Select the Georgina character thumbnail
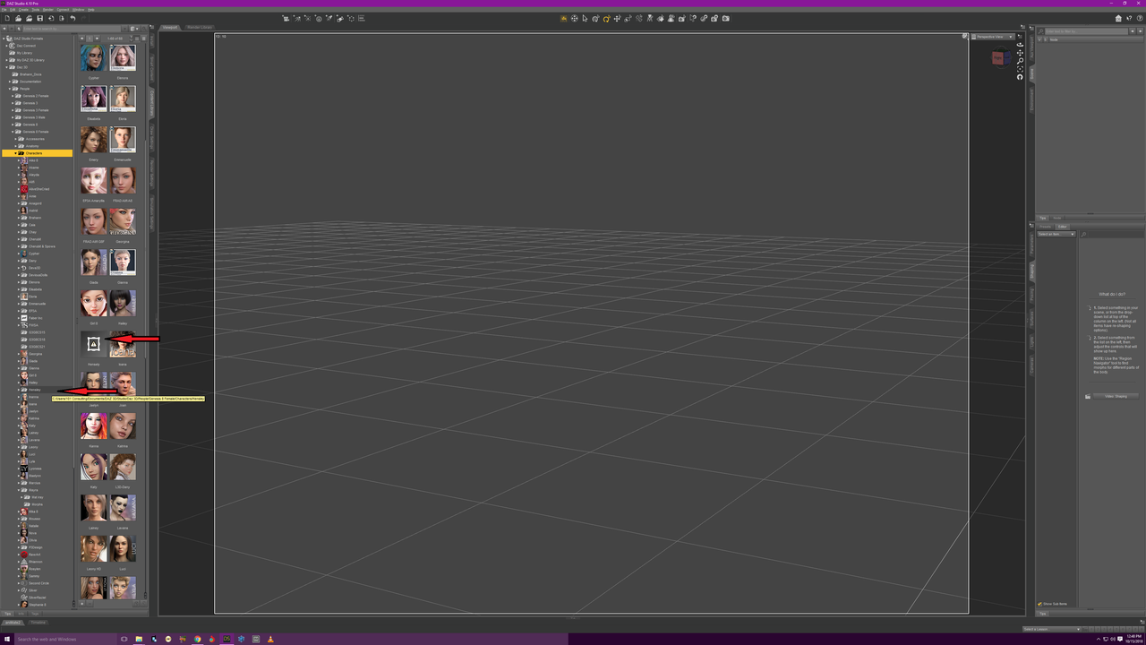 [123, 220]
